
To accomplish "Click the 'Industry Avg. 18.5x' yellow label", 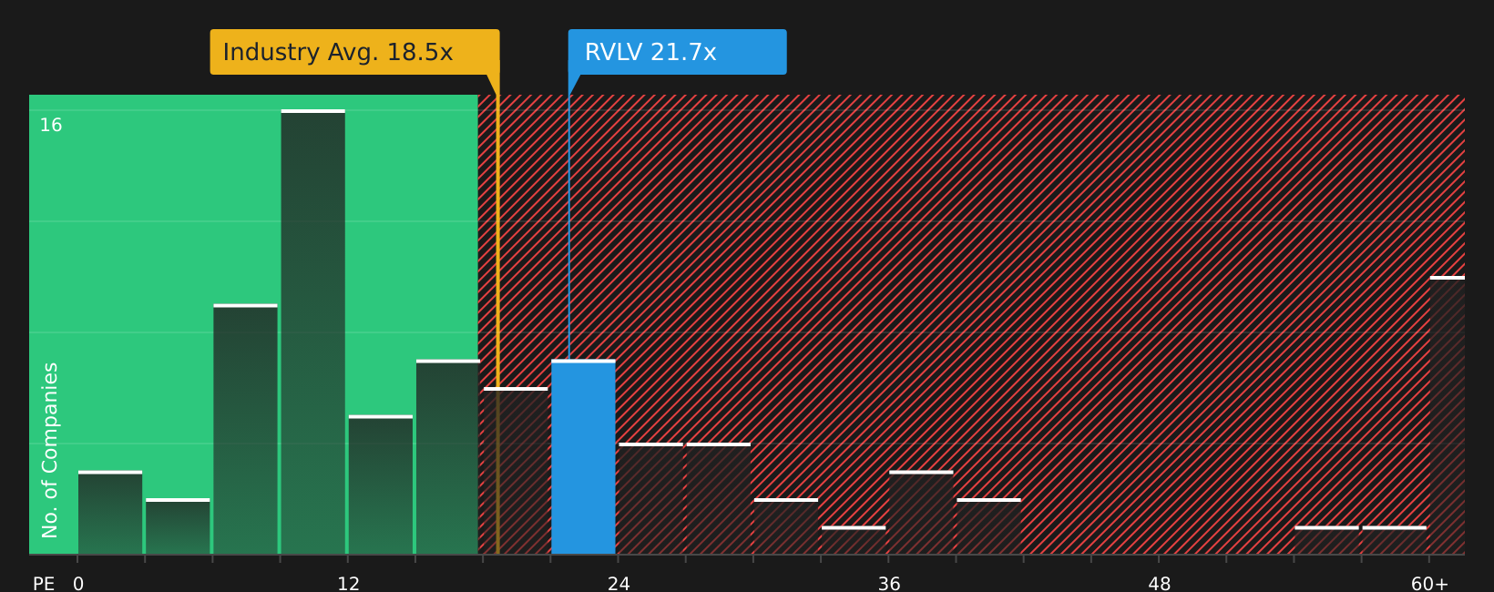I will [354, 52].
